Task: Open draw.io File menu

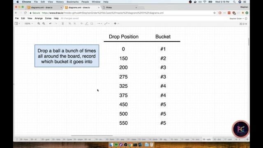Action: pyautogui.click(x=17, y=18)
